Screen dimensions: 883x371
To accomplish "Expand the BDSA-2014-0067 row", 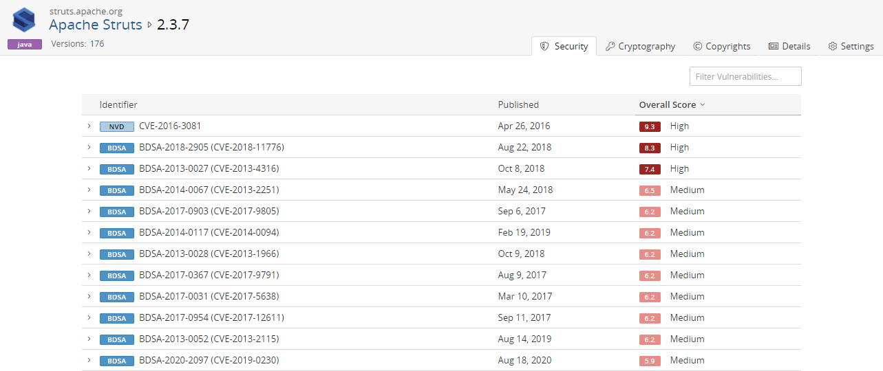I will point(89,190).
